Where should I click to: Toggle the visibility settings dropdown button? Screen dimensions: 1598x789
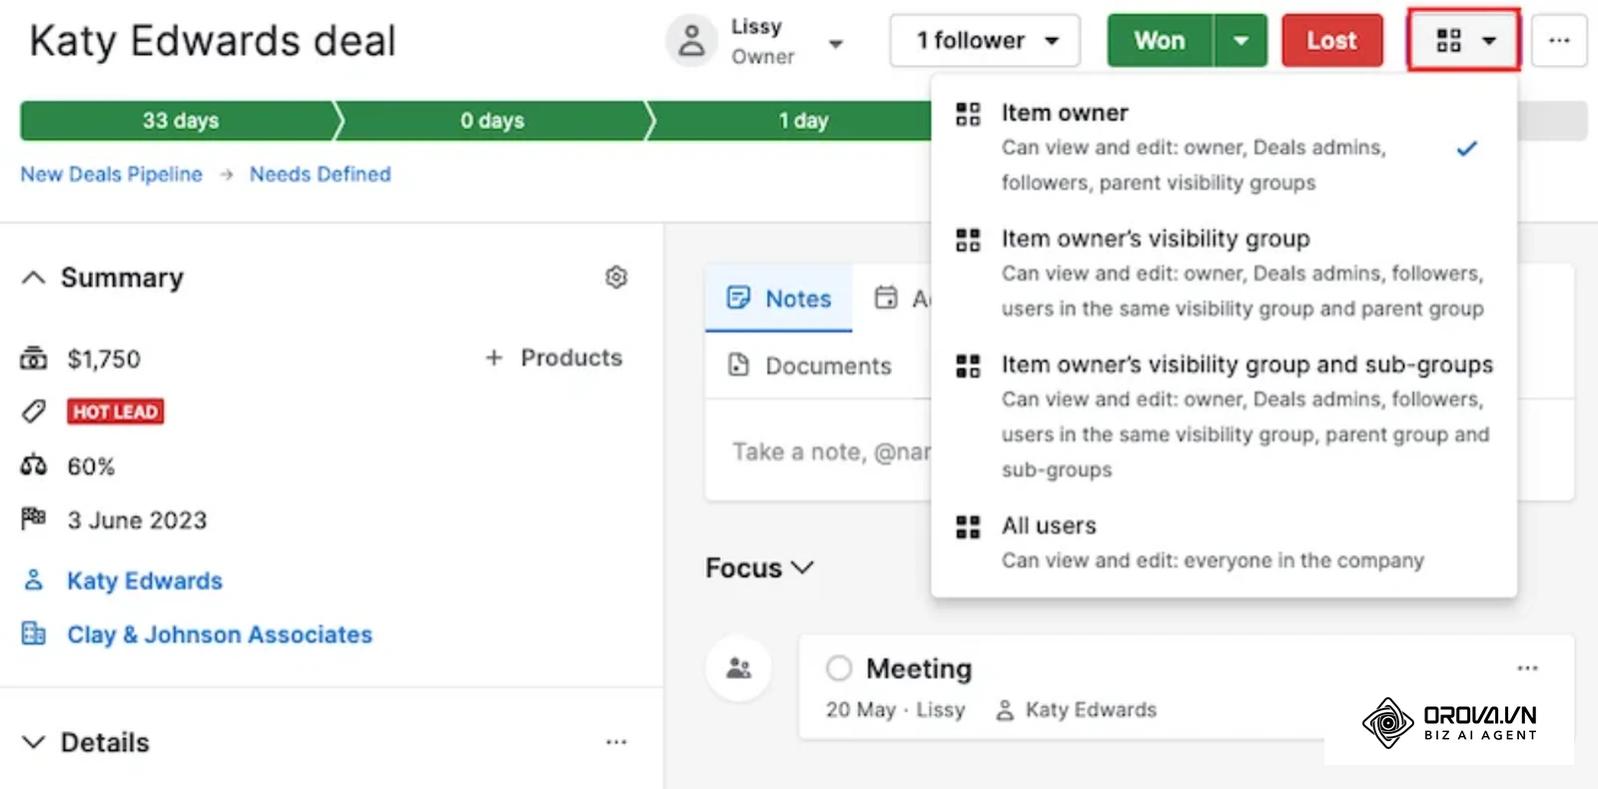tap(1464, 41)
